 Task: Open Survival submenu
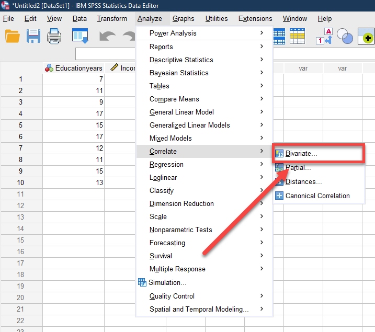pyautogui.click(x=204, y=256)
